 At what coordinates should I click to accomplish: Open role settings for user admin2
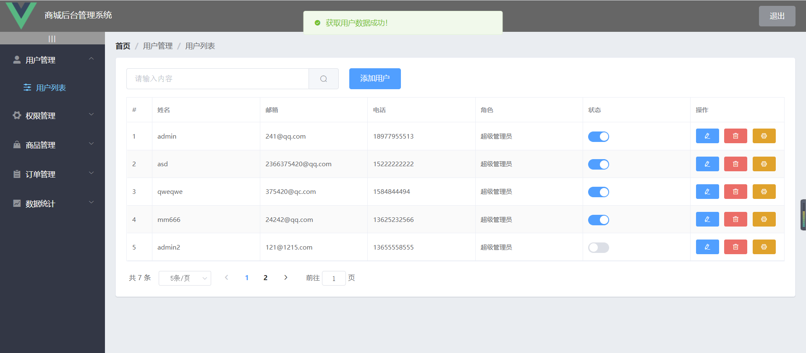click(x=764, y=247)
